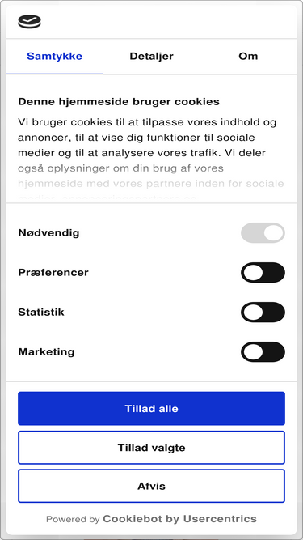Image resolution: width=303 pixels, height=540 pixels.
Task: Turn on the Statistik toggle
Action: 263,312
